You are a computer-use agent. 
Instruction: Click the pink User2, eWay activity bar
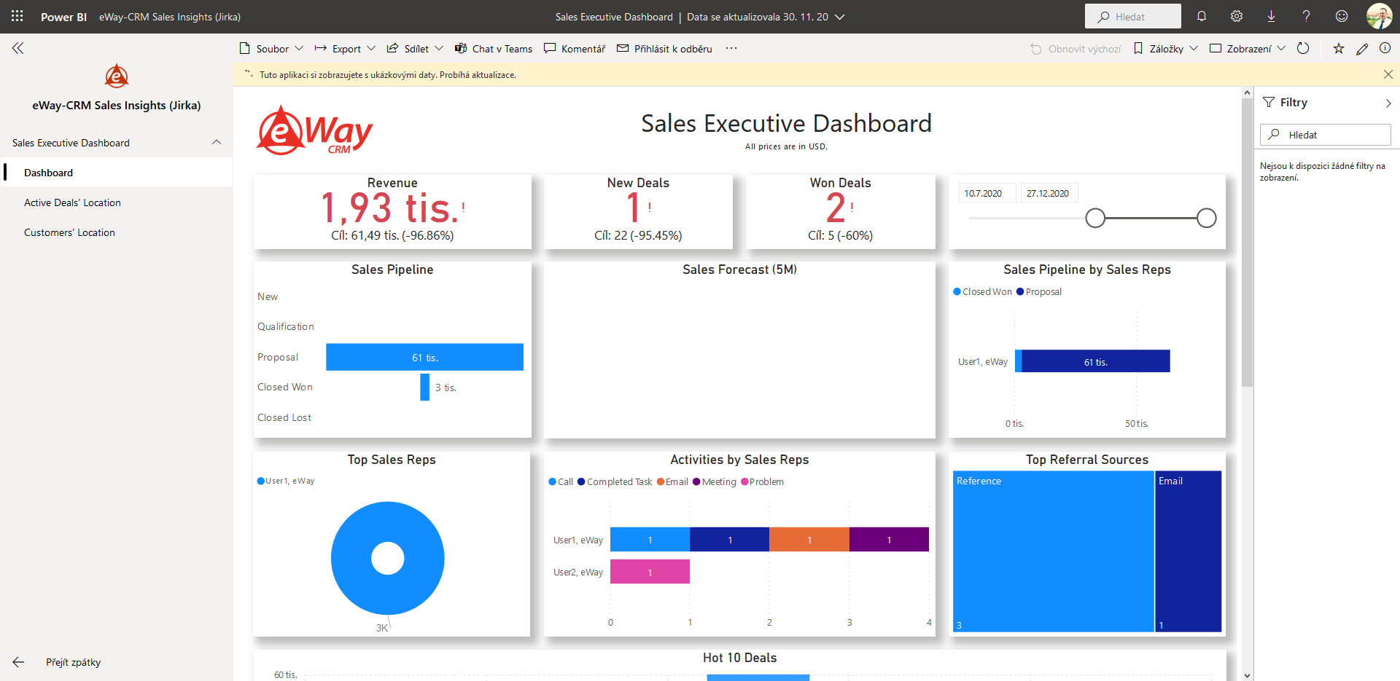650,572
